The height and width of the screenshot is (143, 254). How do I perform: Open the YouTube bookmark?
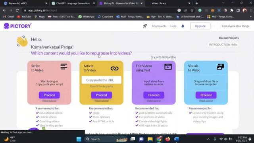tap(24, 17)
